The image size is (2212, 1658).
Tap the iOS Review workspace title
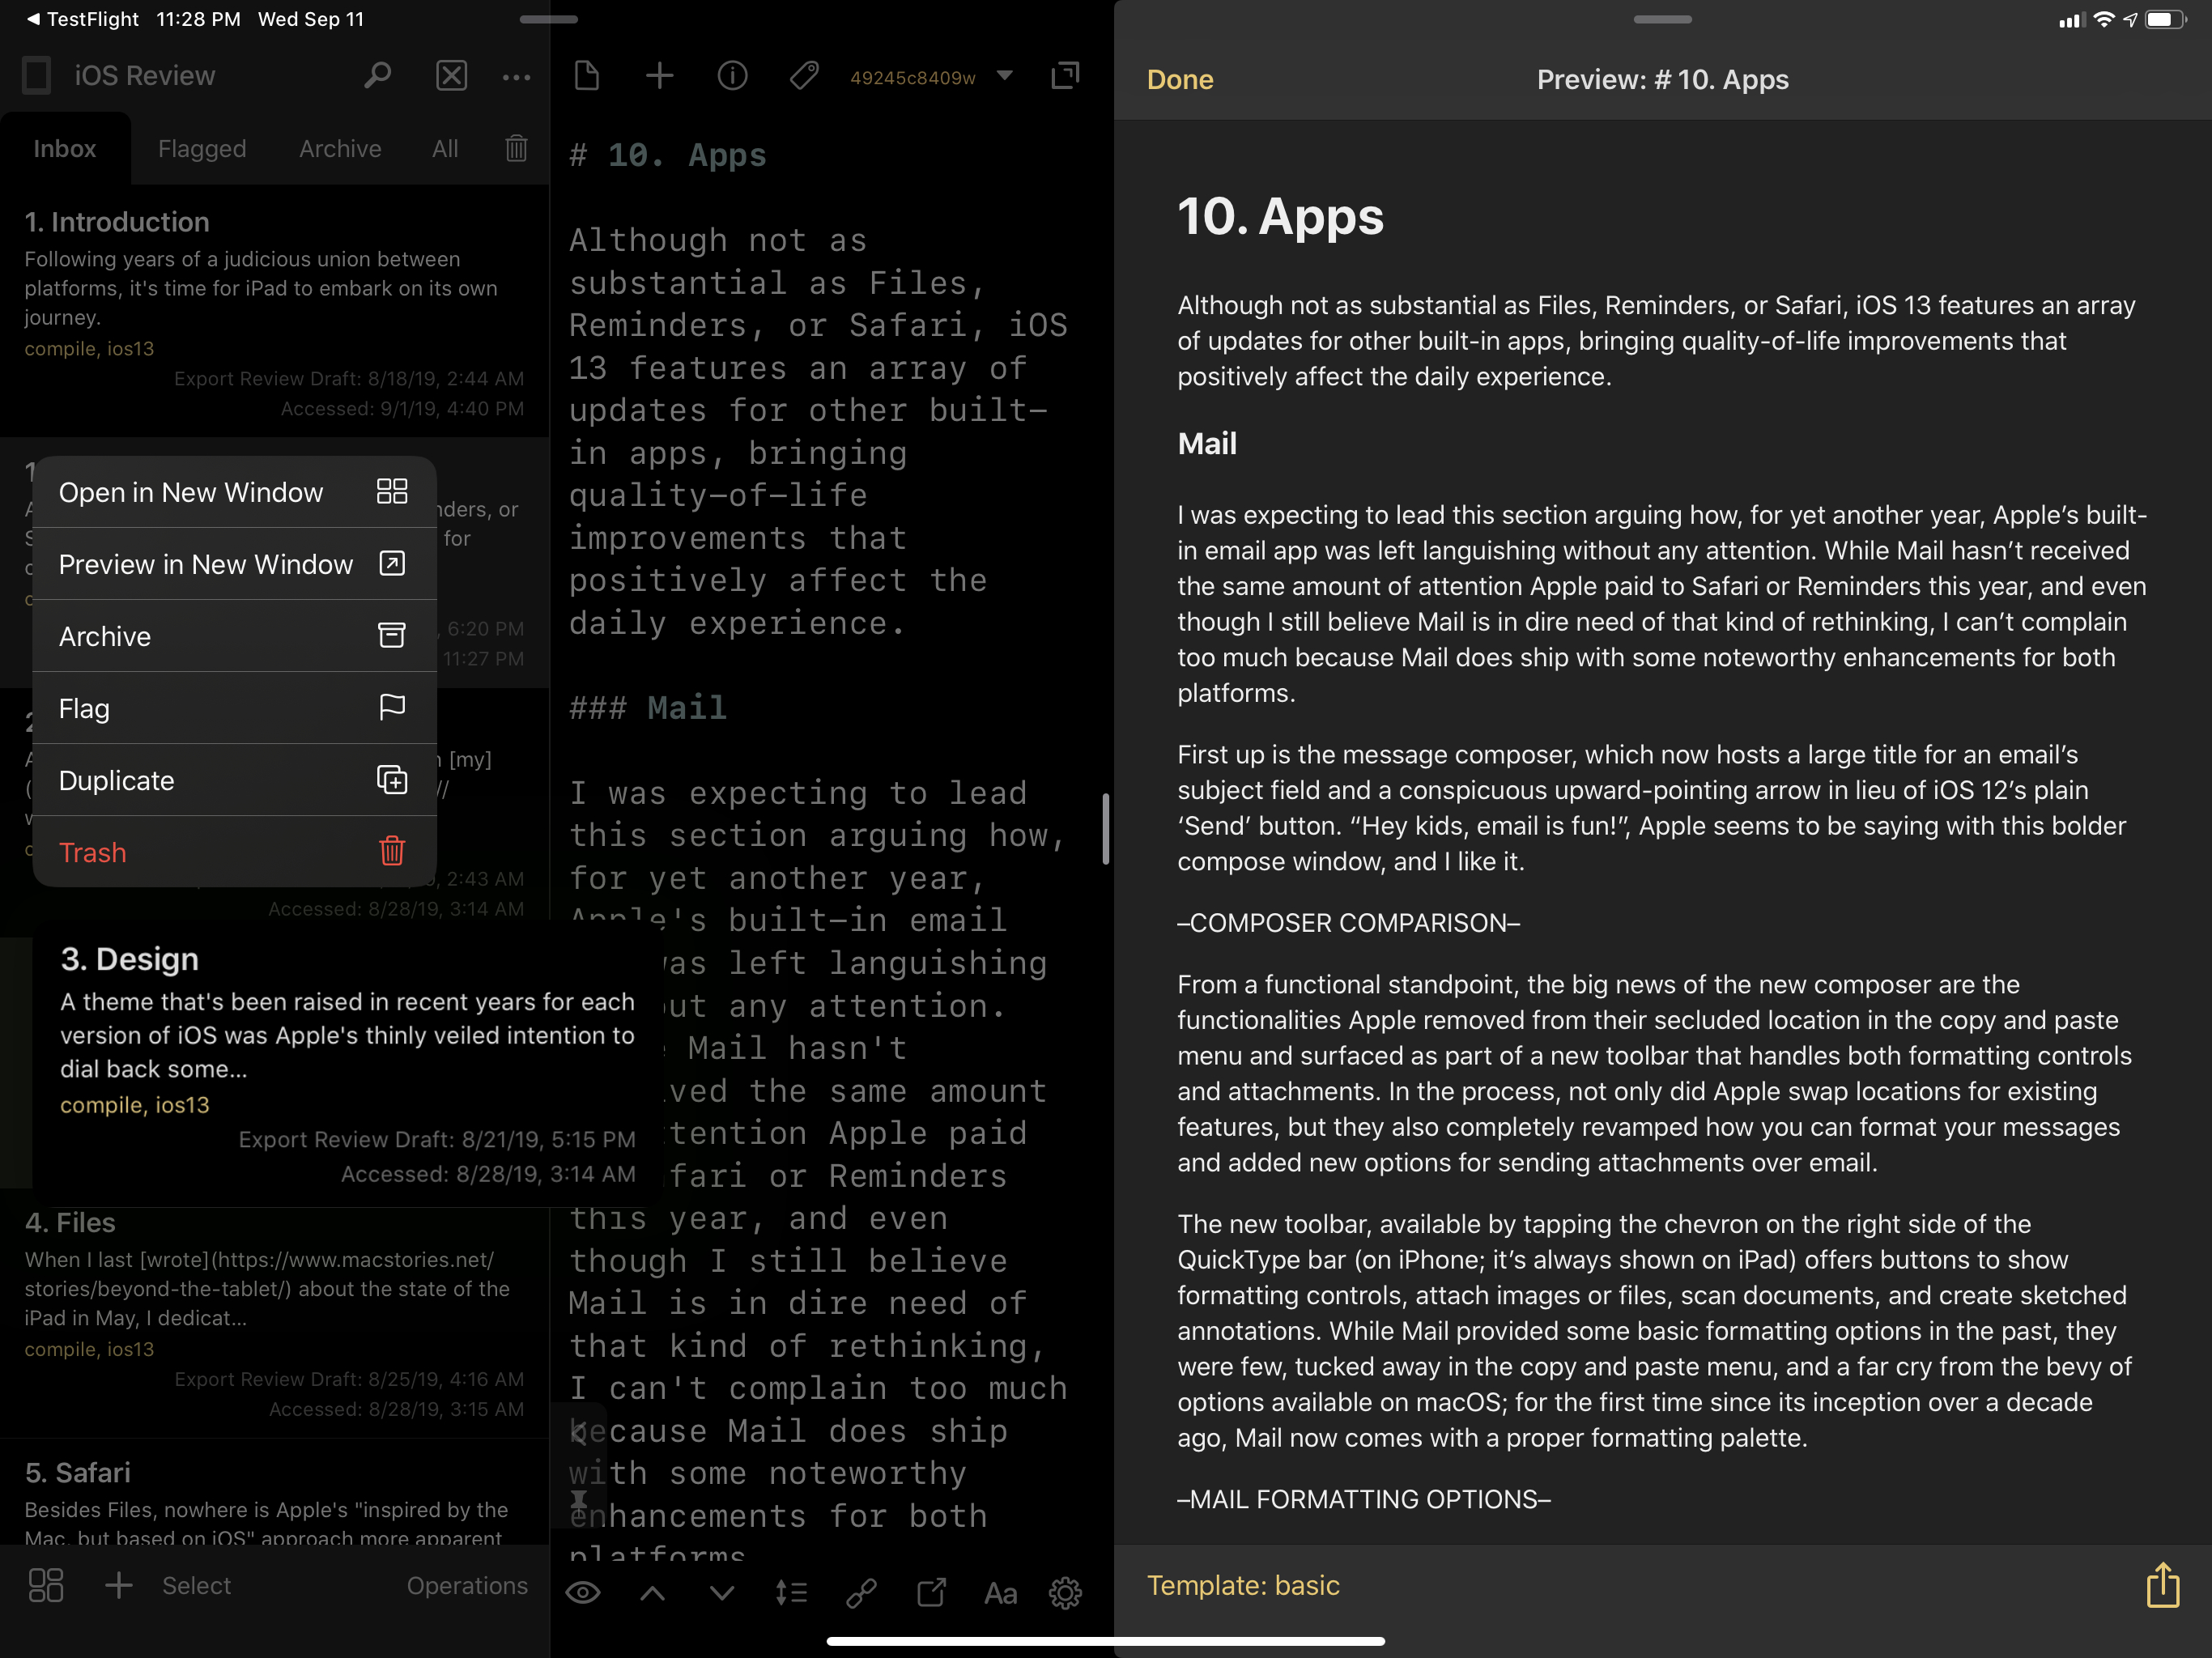tap(145, 76)
